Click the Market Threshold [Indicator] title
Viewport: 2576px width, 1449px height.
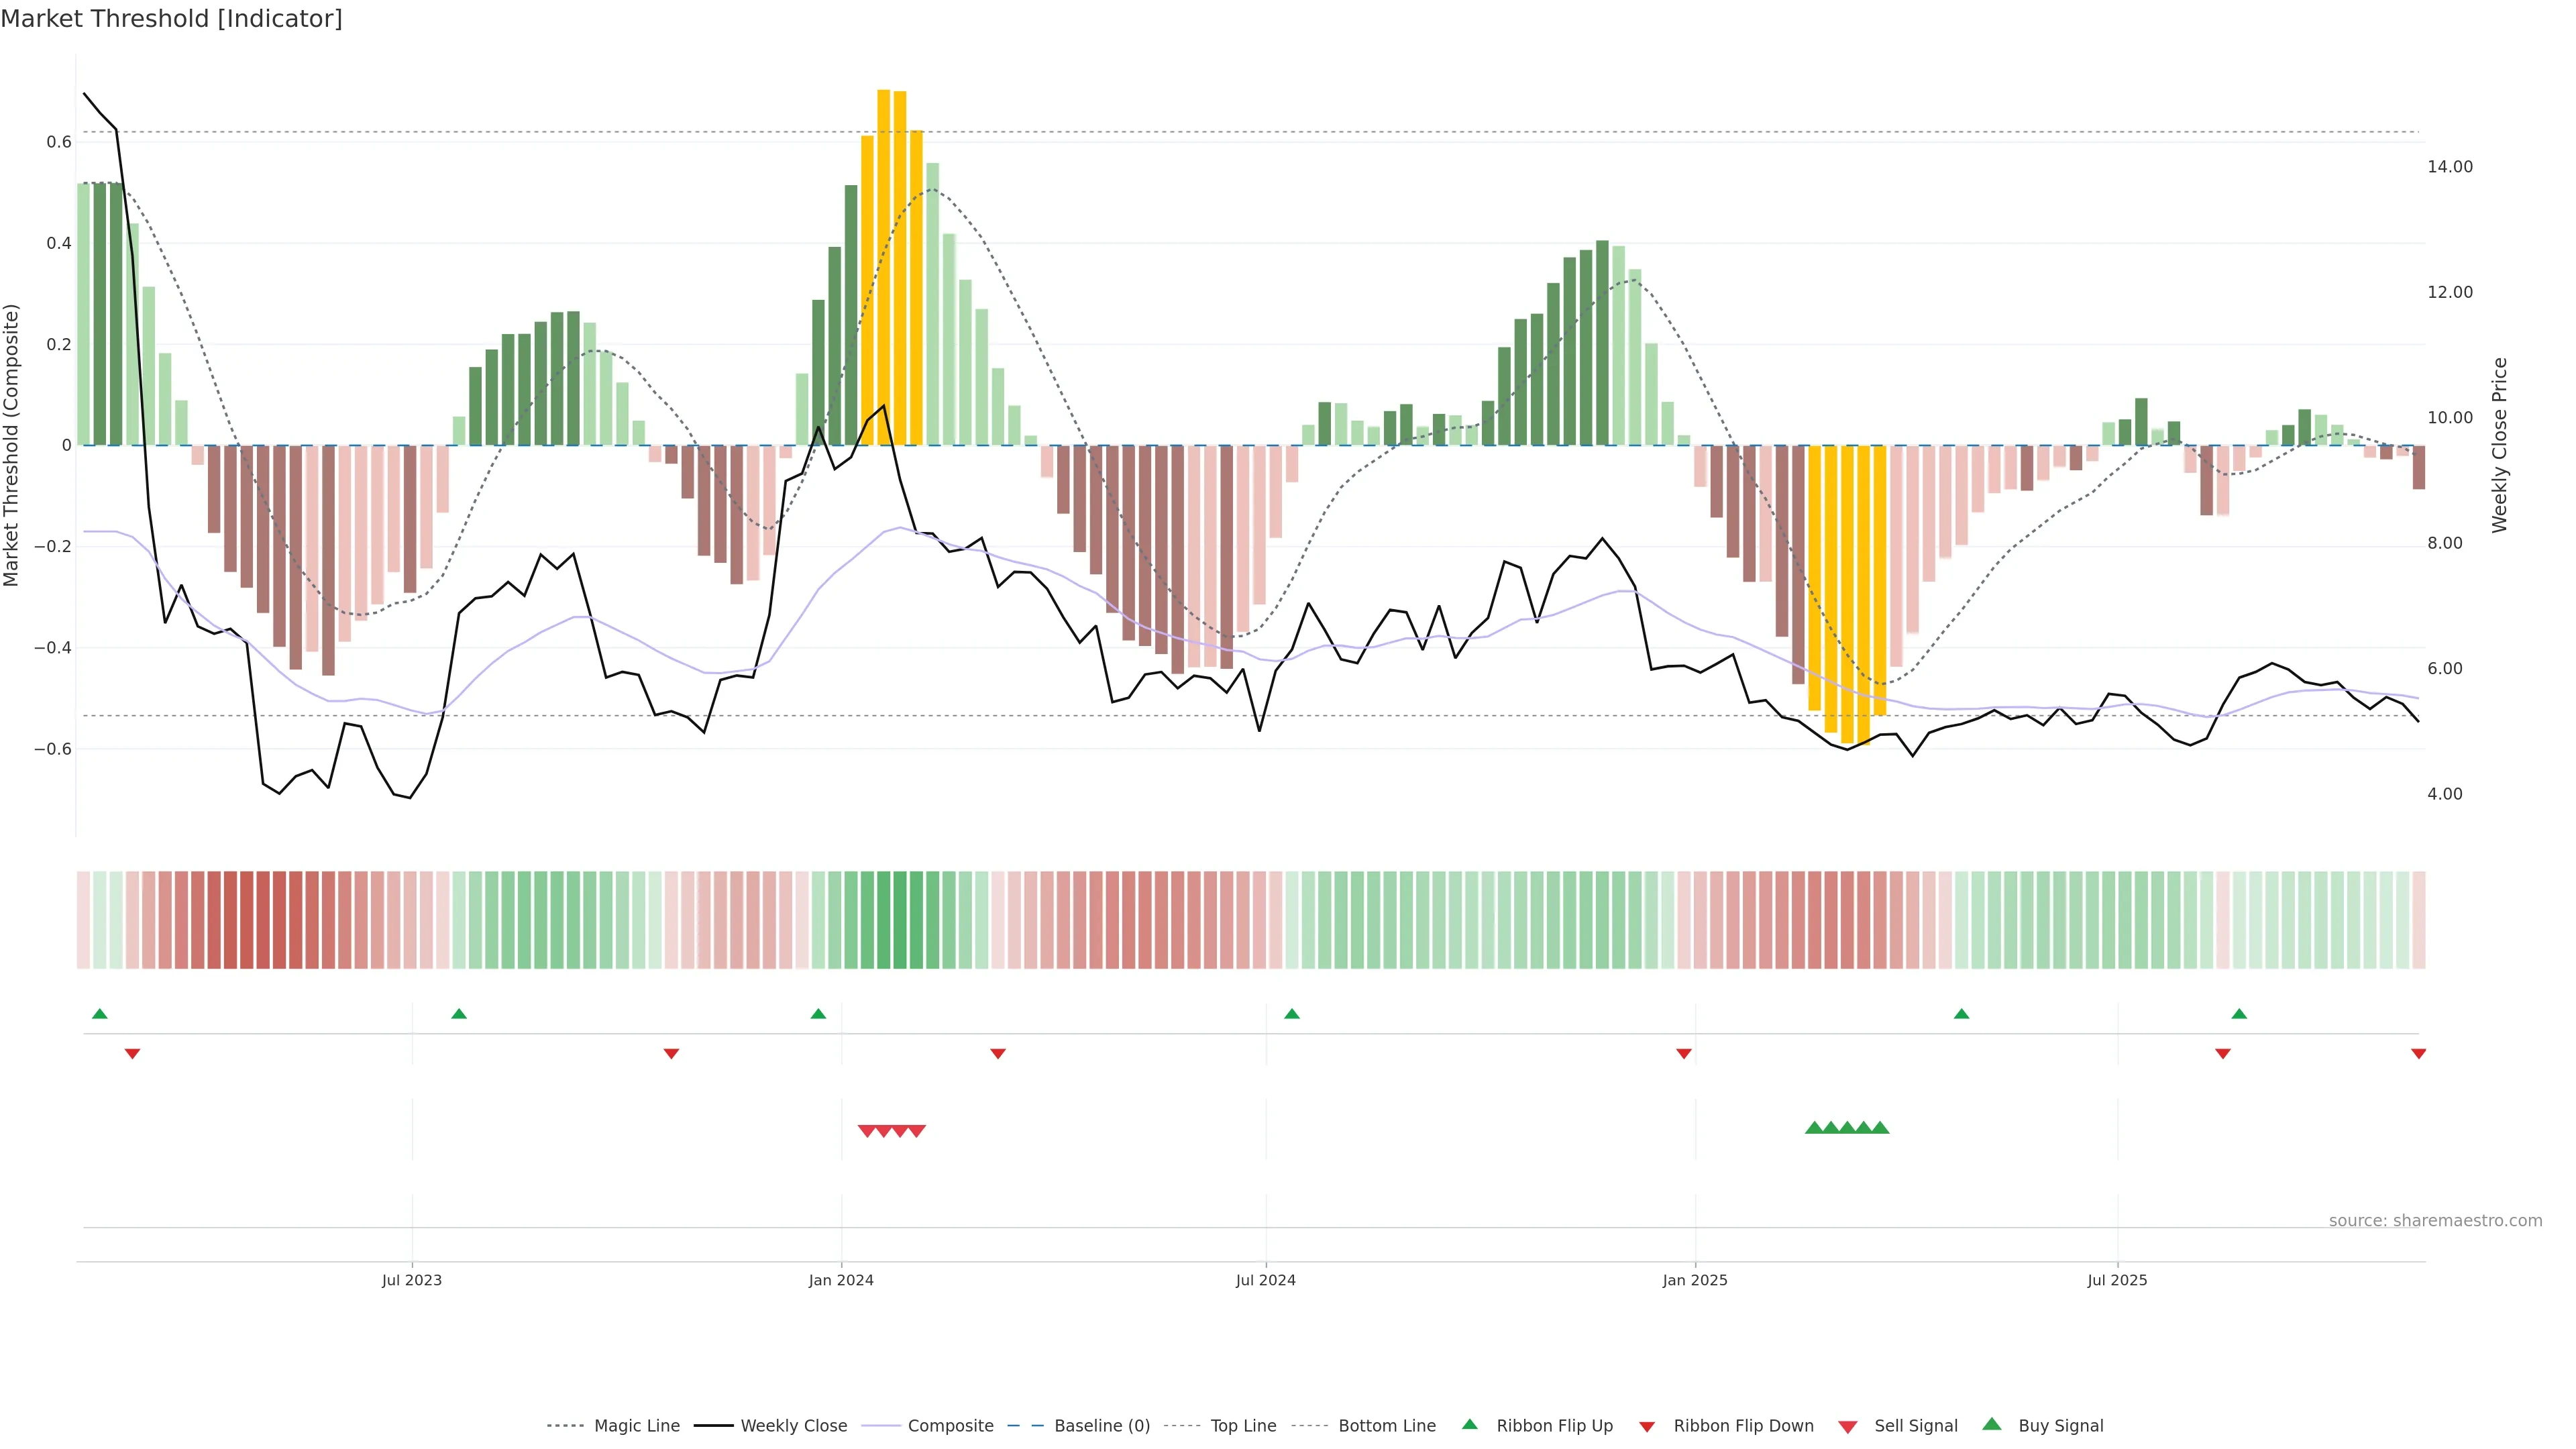pyautogui.click(x=171, y=19)
